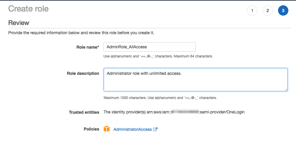Click the Create role page heading
296x142 pixels.
[x=28, y=9]
